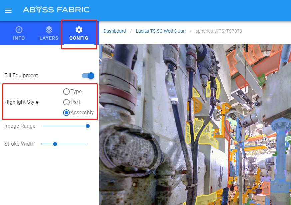Click the right end of Stroke Width track
Image resolution: width=291 pixels, height=205 pixels.
[87, 144]
